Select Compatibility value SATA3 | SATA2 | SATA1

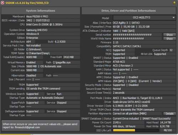127,46
